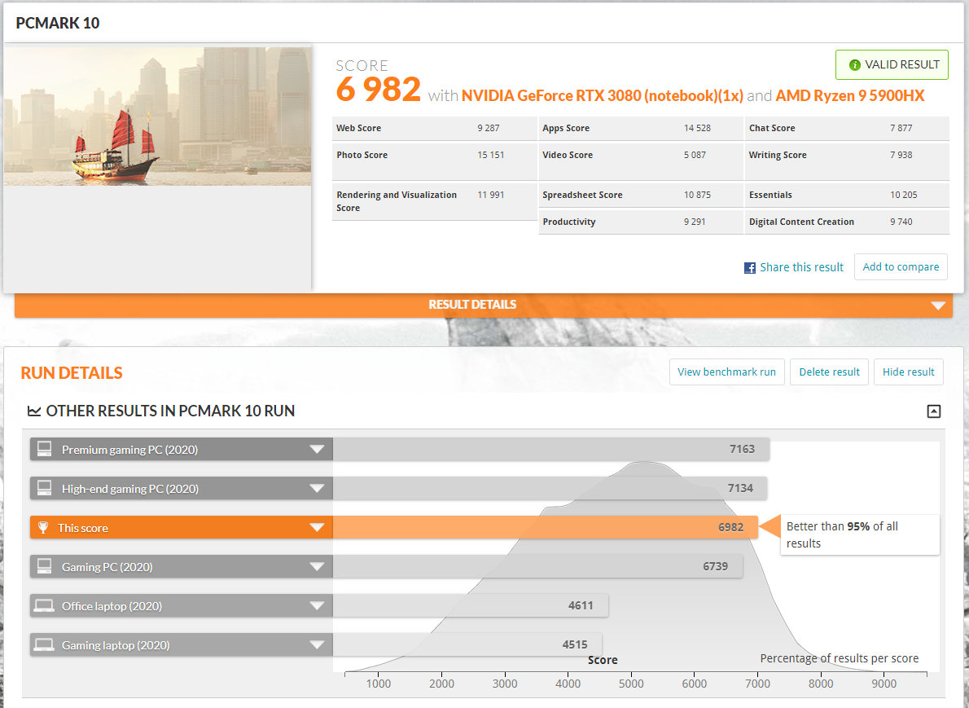Expand the Result Details orange bar arrow
Viewport: 969px width, 708px height.
tap(938, 306)
